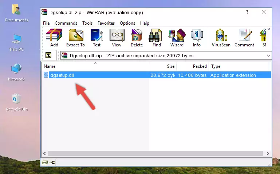Open the Favorites menu
Screen dimensions: 280x174
[106, 23]
